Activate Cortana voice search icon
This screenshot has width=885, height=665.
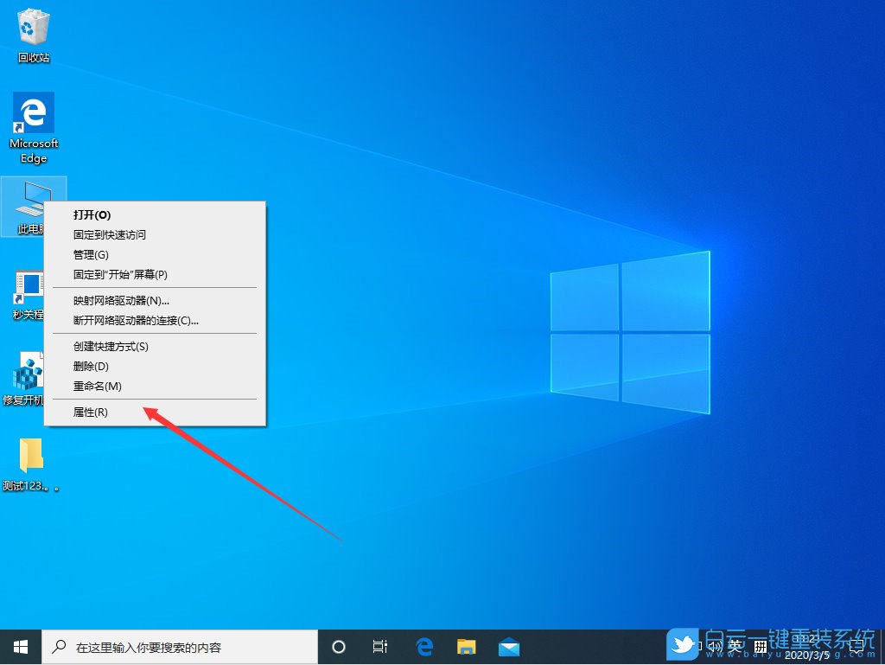pos(338,645)
